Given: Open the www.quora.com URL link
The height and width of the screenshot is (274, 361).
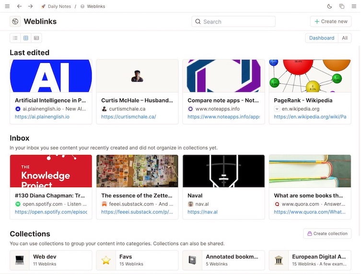Looking at the screenshot, I should [310, 212].
